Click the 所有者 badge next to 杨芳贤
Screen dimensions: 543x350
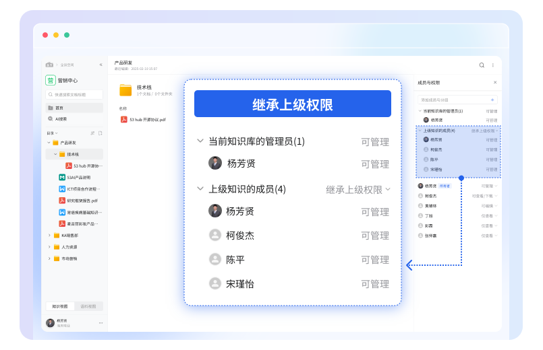pyautogui.click(x=445, y=186)
